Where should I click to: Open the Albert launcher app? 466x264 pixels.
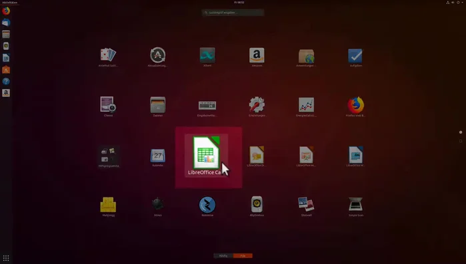[x=207, y=57]
